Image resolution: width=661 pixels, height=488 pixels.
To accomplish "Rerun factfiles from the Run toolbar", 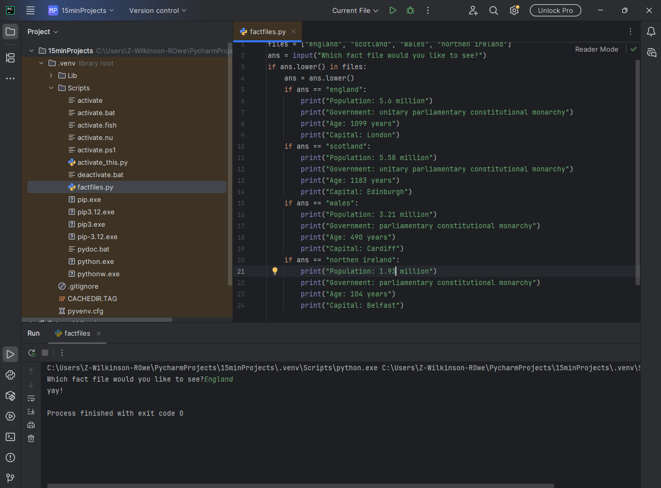I will (x=32, y=353).
